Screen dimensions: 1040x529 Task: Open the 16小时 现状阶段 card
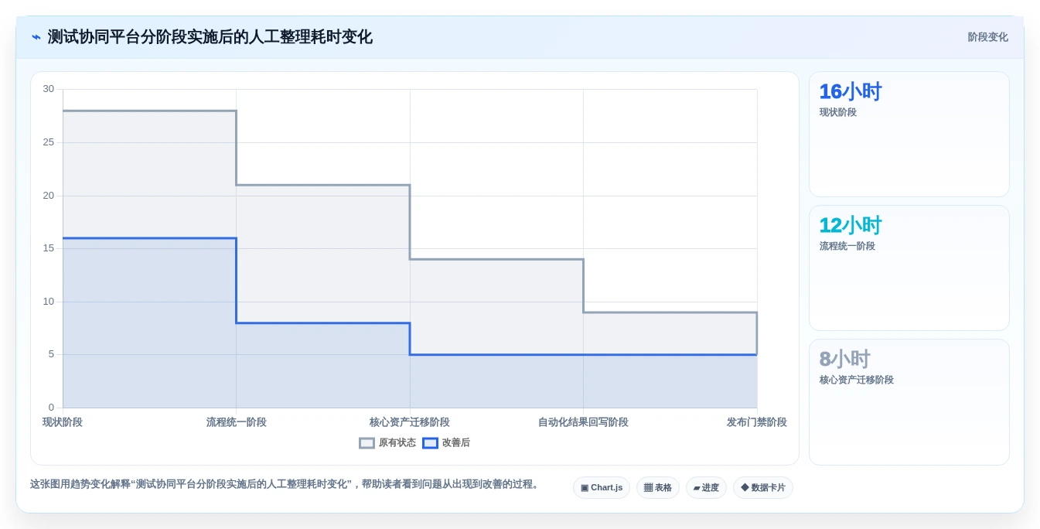[x=909, y=135]
